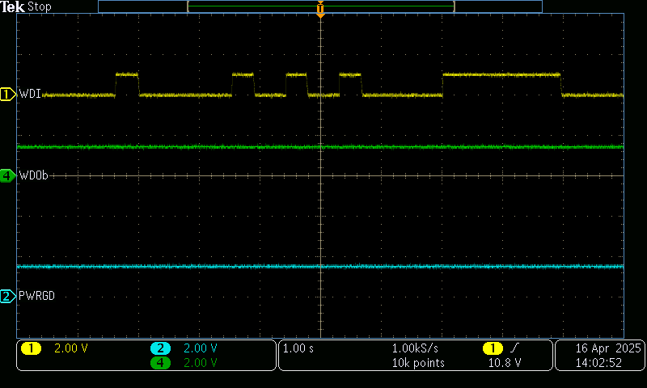Click the yellow trigger source 1 badge
The image size is (647, 388).
click(492, 348)
